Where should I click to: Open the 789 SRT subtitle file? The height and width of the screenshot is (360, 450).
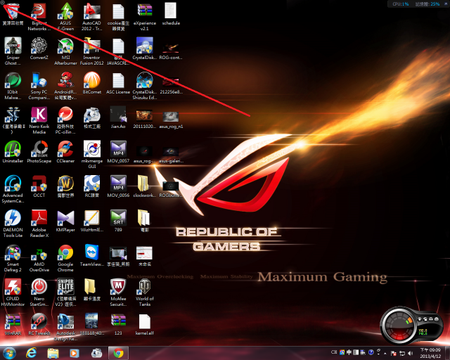click(118, 221)
